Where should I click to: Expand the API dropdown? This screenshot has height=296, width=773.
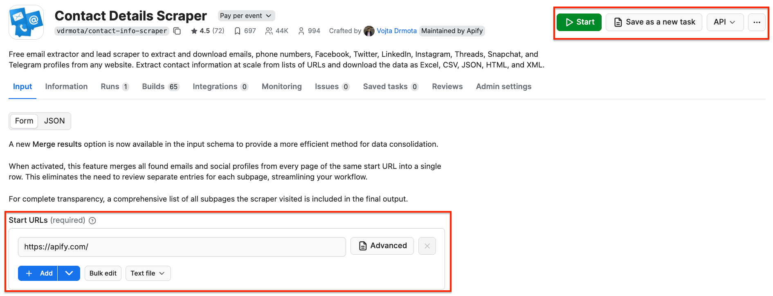click(725, 22)
